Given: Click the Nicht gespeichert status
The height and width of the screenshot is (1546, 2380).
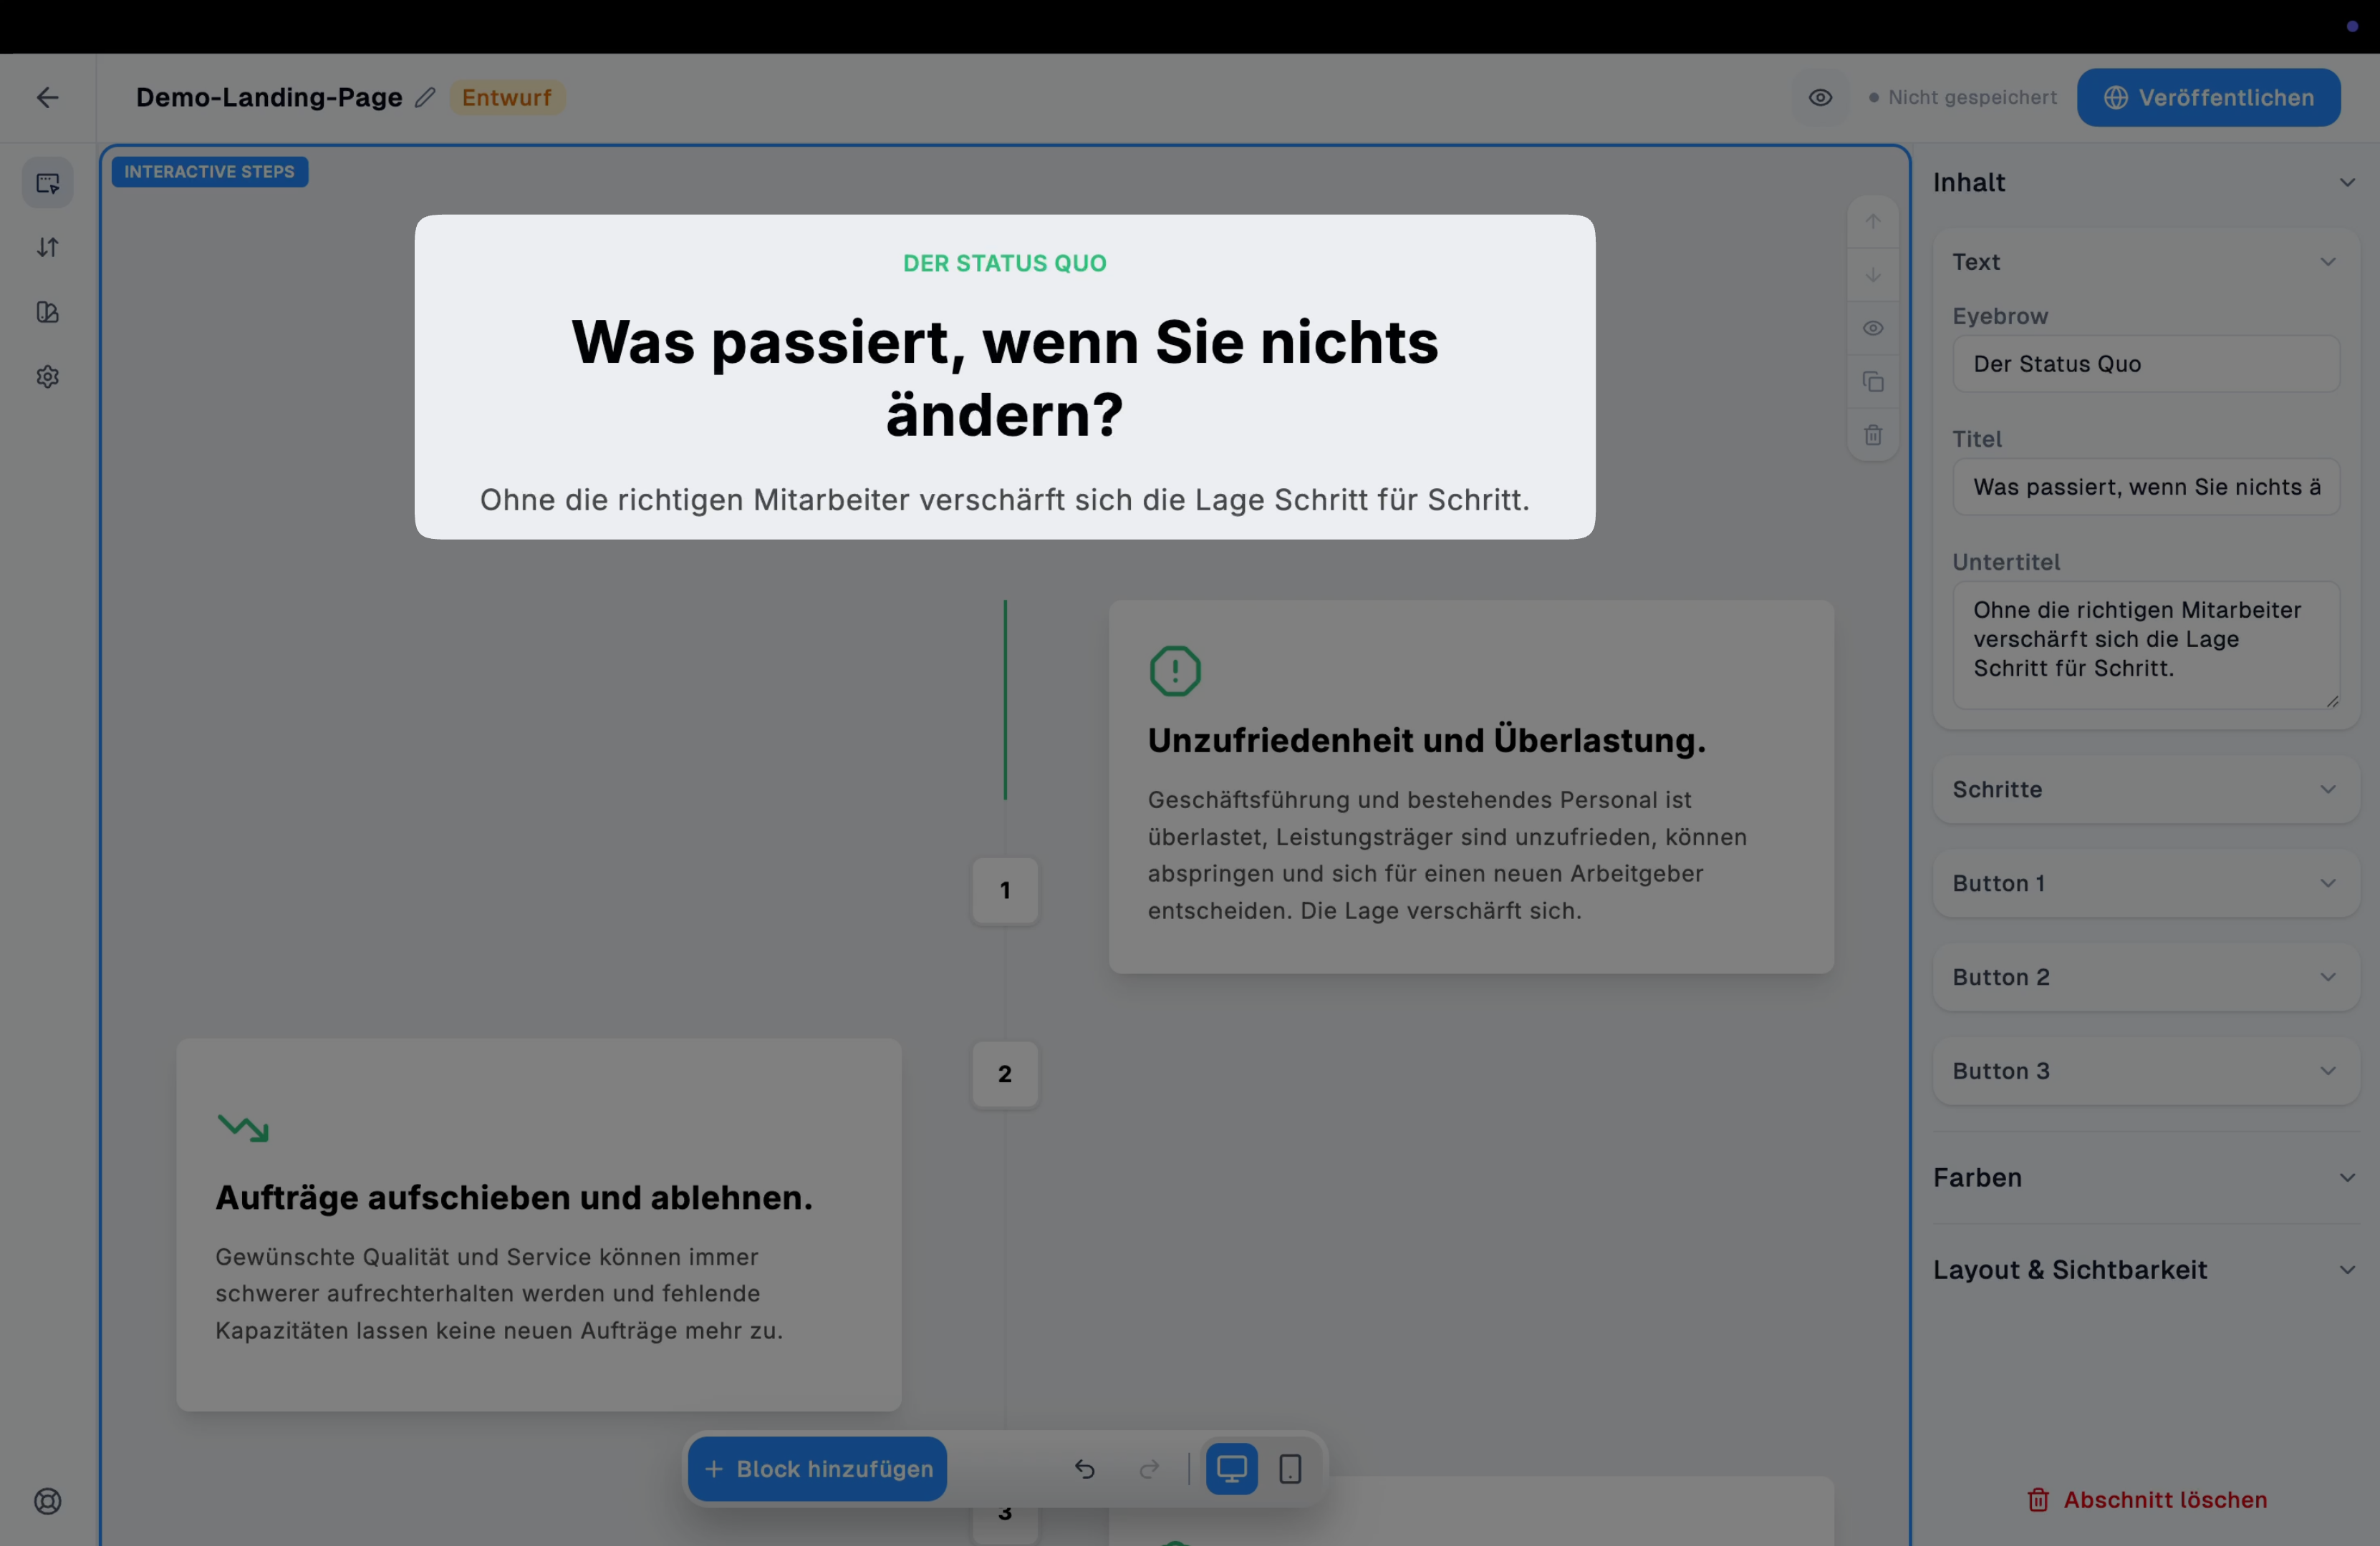Looking at the screenshot, I should pos(1962,97).
